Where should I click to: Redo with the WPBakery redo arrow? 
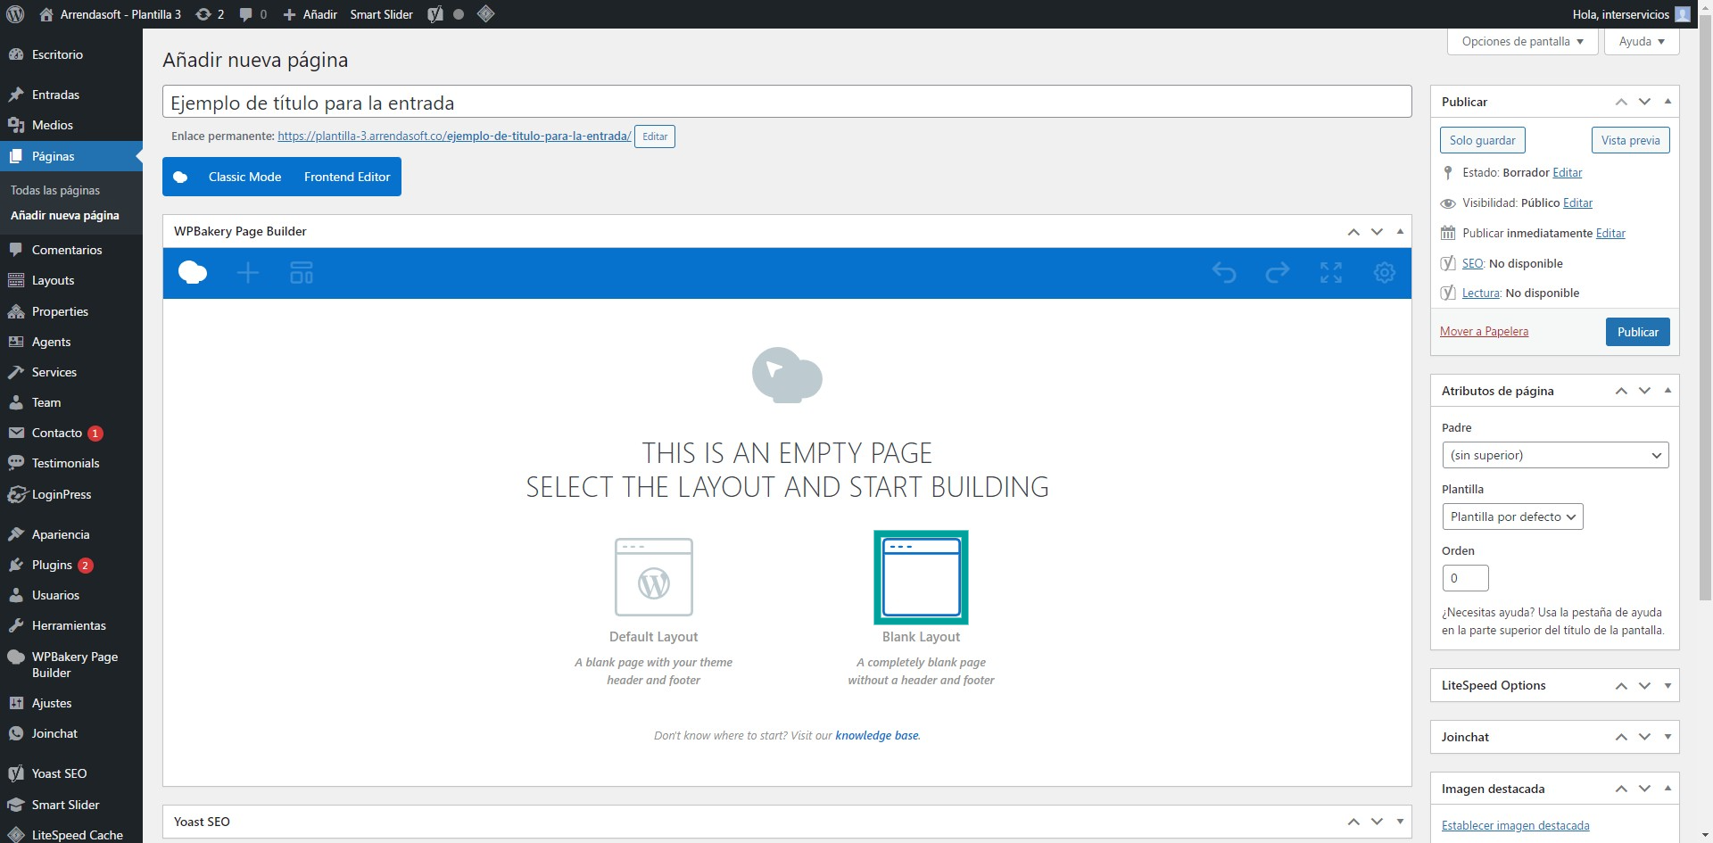[x=1278, y=273]
